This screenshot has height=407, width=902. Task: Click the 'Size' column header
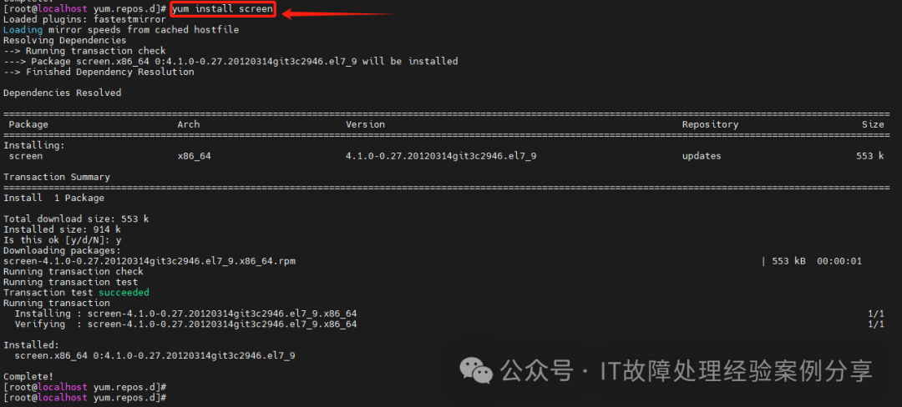873,124
